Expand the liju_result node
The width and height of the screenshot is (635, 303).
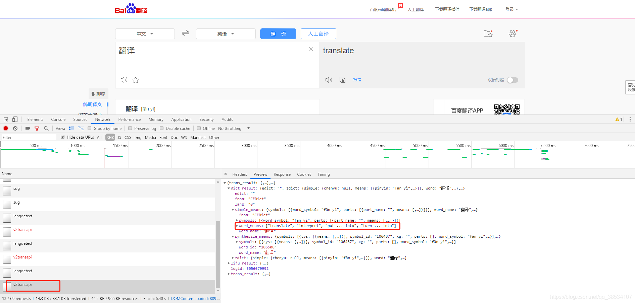pos(229,263)
